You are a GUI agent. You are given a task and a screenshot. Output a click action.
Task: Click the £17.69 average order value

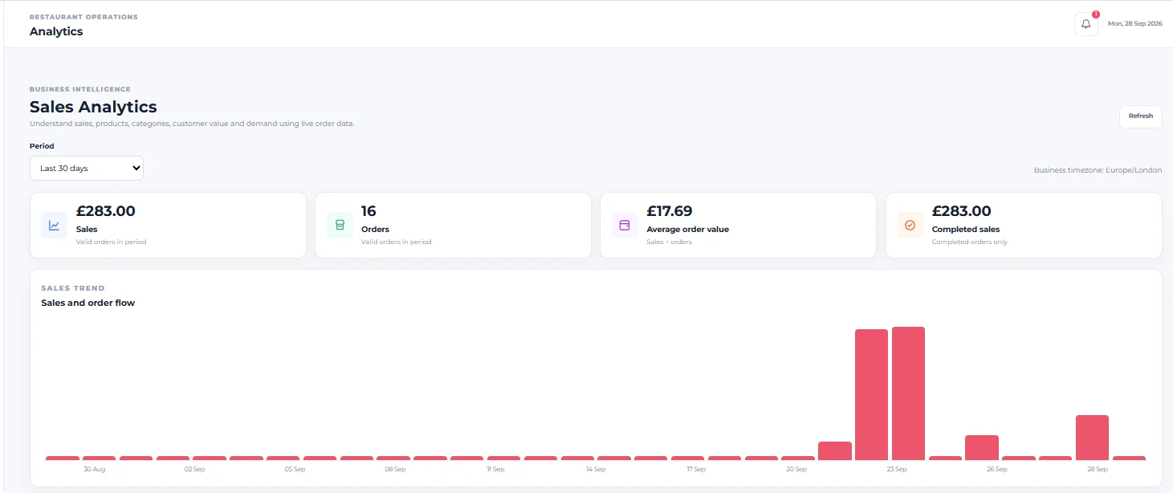670,211
